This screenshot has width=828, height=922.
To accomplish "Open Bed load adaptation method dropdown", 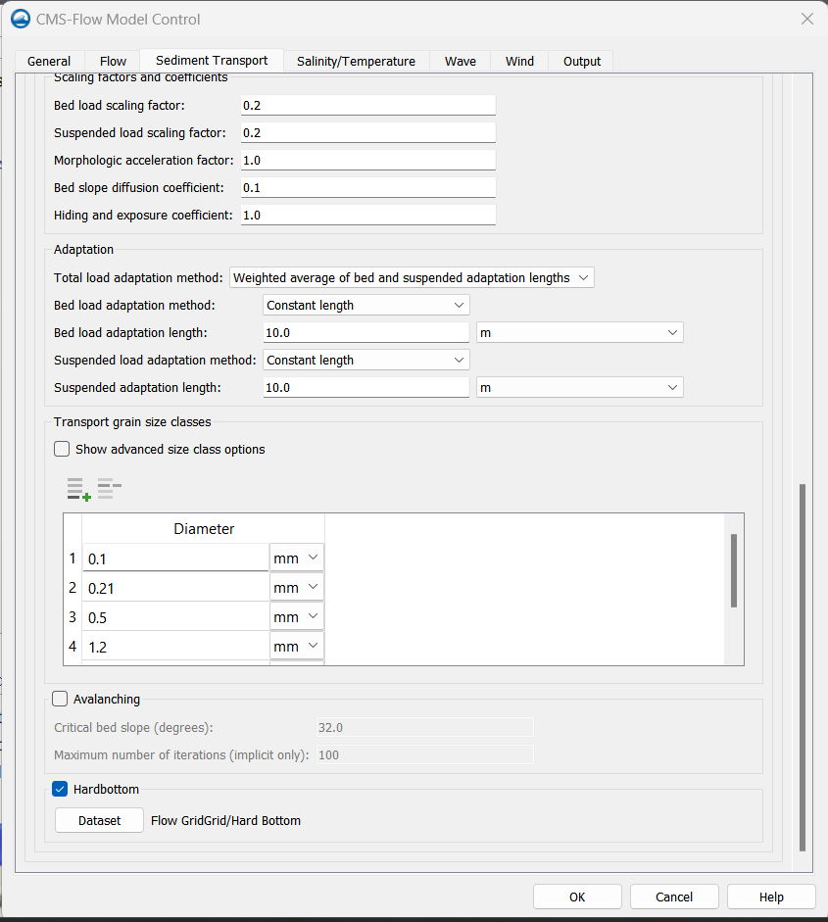I will 366,305.
